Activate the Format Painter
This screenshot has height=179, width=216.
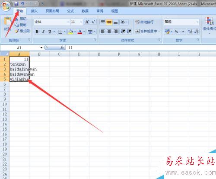tap(22, 31)
